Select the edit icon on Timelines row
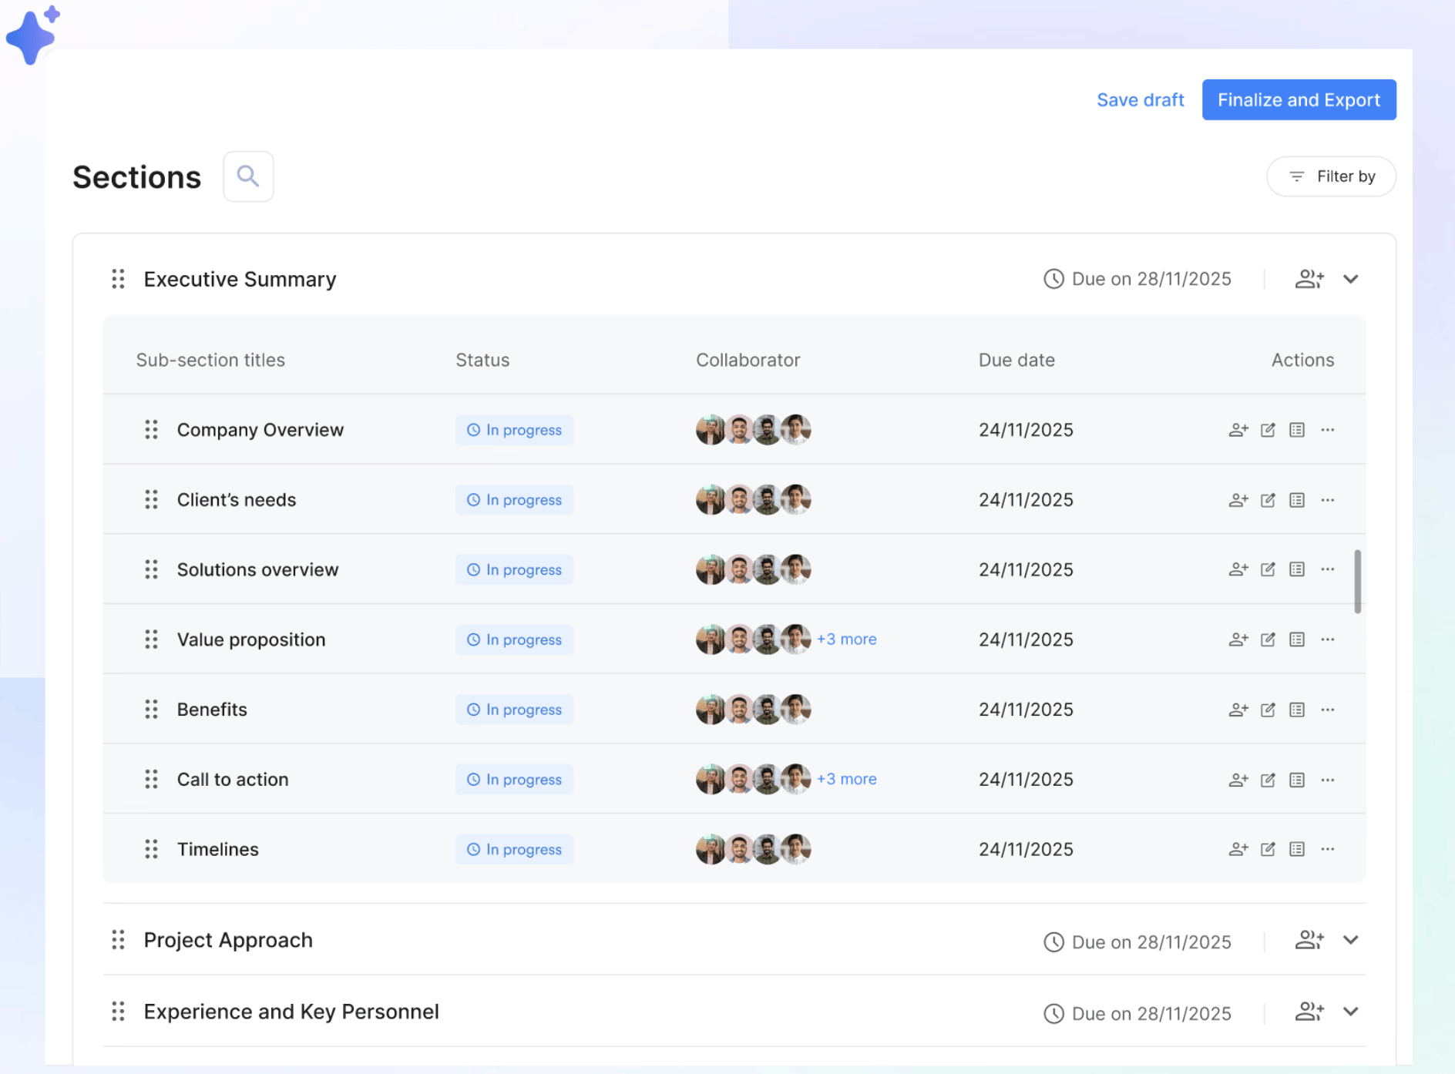This screenshot has height=1074, width=1455. click(x=1268, y=848)
